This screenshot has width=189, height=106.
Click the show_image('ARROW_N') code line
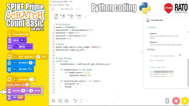(x=79, y=47)
